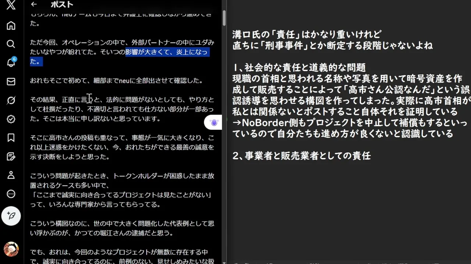This screenshot has height=264, width=471.
Task: Compose new post feather button
Action: 11,216
